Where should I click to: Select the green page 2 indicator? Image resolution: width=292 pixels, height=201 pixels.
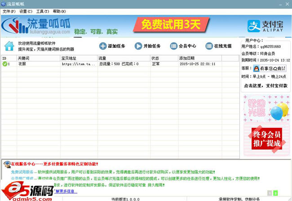click(x=275, y=193)
